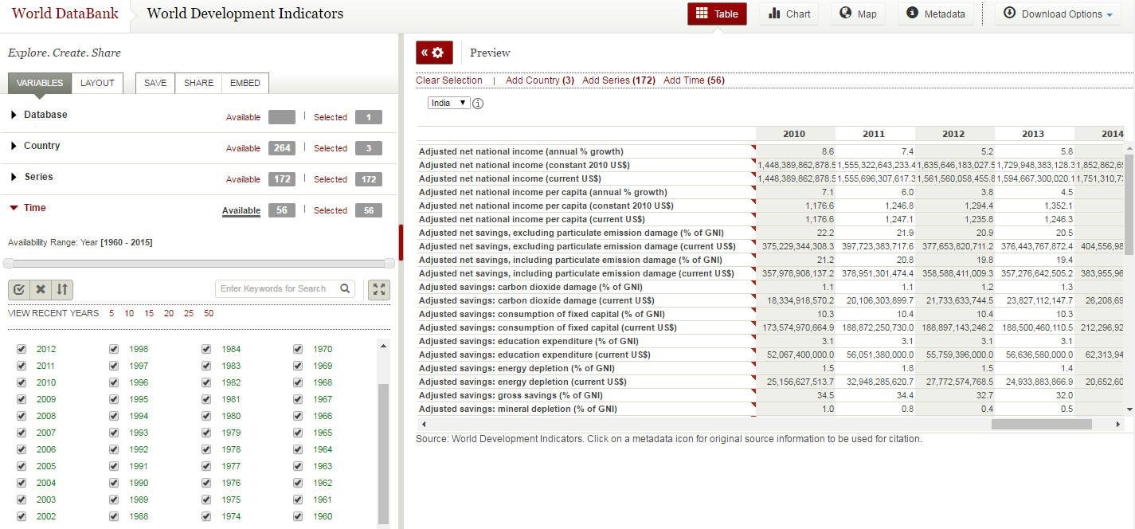Image resolution: width=1135 pixels, height=529 pixels.
Task: Click the collapse panel gear button above table
Action: click(x=435, y=53)
